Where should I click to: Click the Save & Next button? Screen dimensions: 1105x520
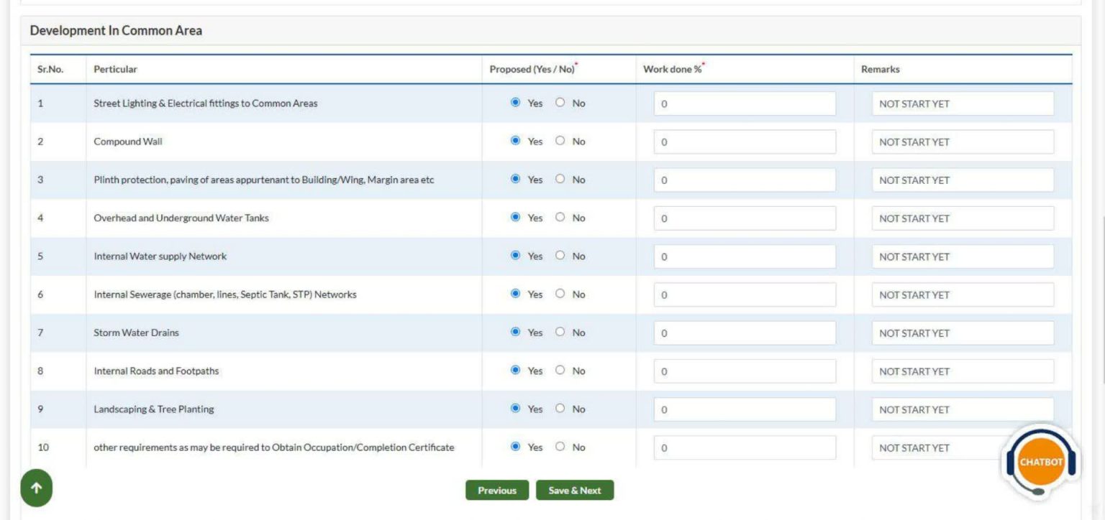pyautogui.click(x=574, y=491)
